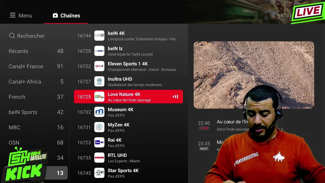Open the beIN Sports category

36,112
